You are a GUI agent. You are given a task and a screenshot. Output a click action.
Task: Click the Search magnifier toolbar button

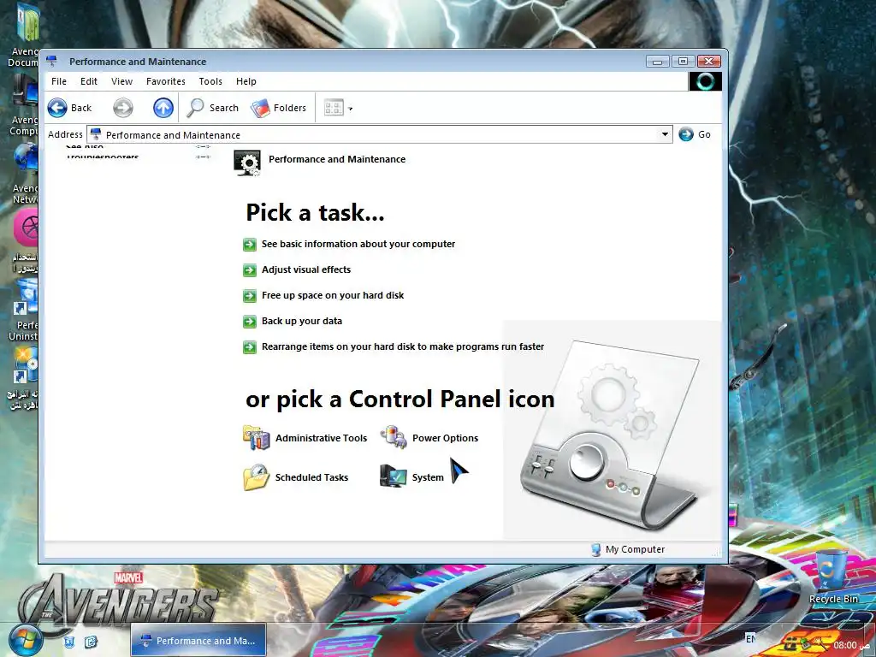pos(213,108)
